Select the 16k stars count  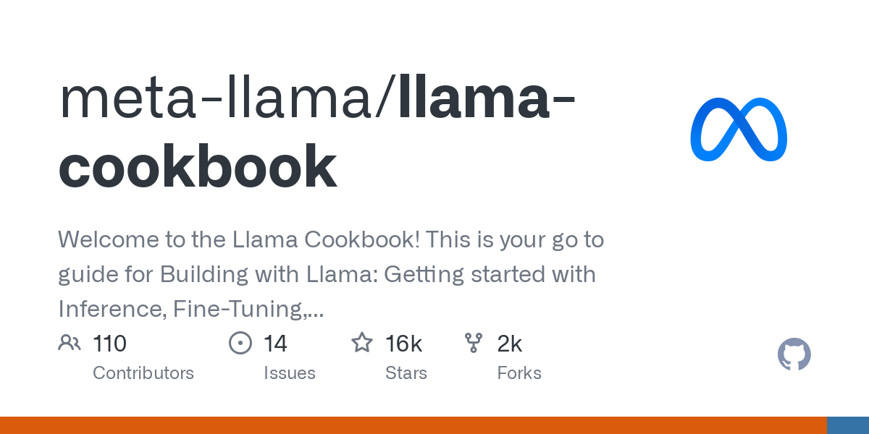pos(403,344)
